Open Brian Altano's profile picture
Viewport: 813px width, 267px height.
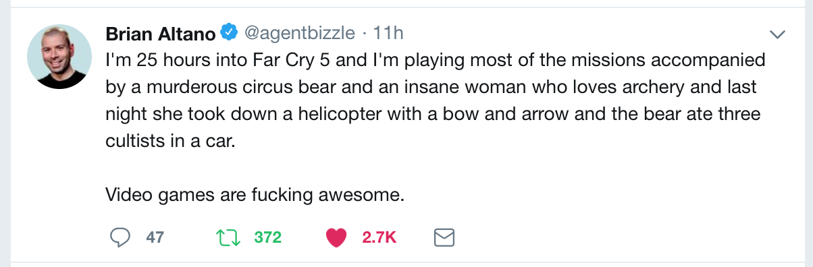coord(59,57)
